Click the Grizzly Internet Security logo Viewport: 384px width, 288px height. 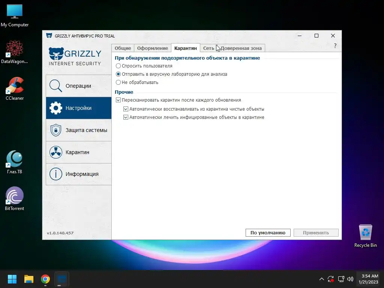coord(75,57)
